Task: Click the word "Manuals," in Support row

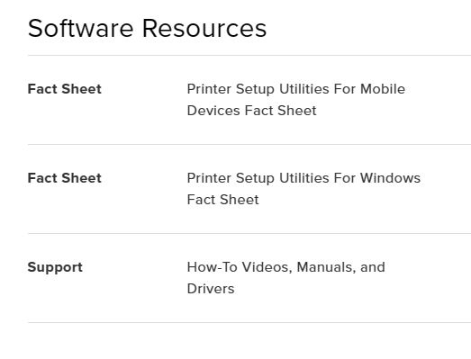Action: point(326,267)
